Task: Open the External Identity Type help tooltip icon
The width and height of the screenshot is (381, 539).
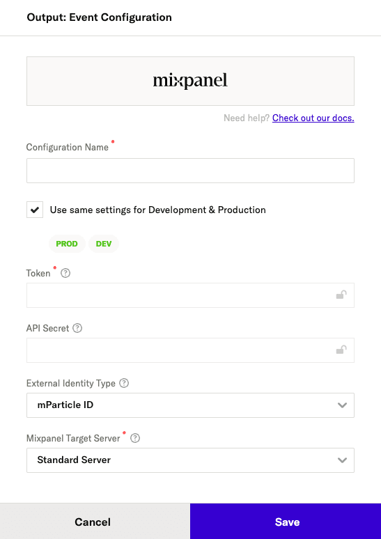Action: coord(124,383)
